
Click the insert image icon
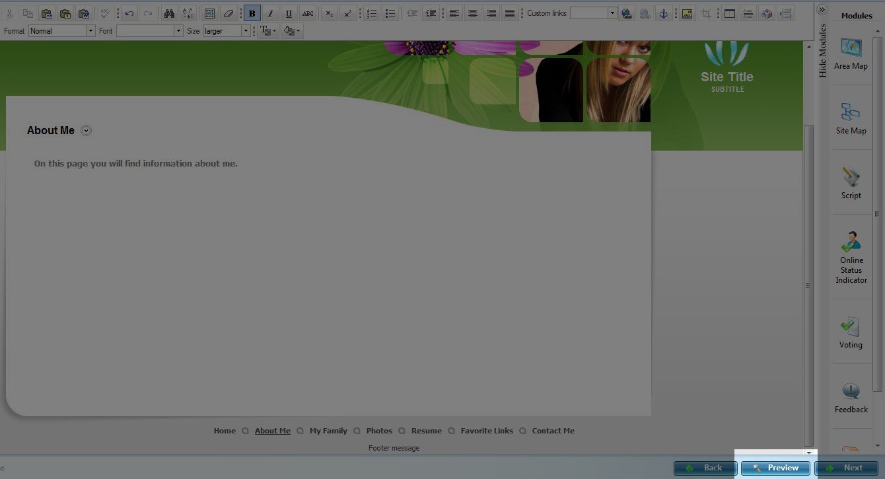click(x=688, y=13)
